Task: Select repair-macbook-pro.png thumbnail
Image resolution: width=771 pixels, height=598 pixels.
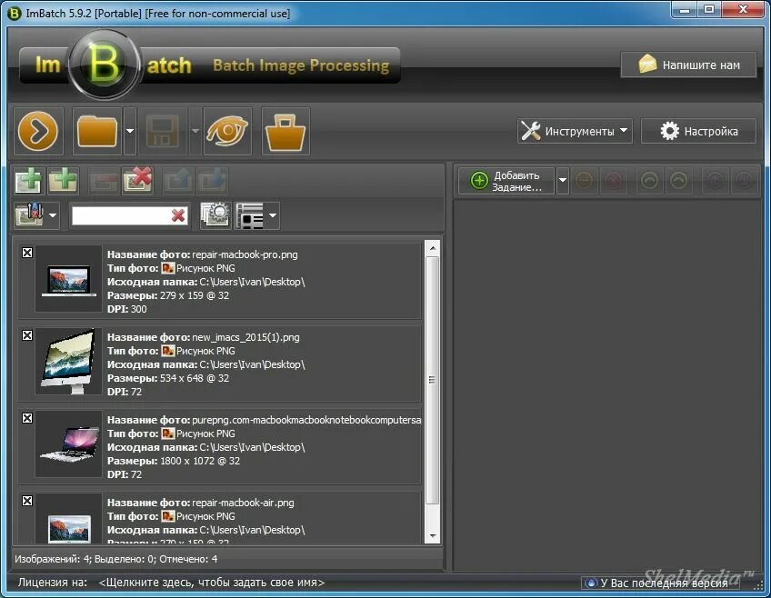Action: [x=69, y=279]
